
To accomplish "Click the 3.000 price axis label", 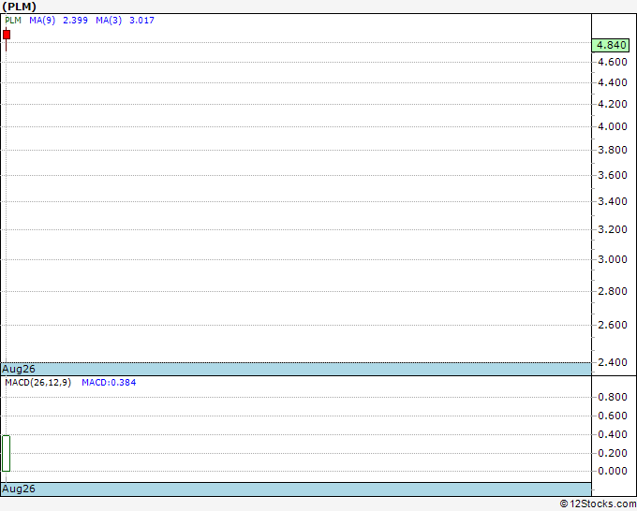I will [613, 259].
